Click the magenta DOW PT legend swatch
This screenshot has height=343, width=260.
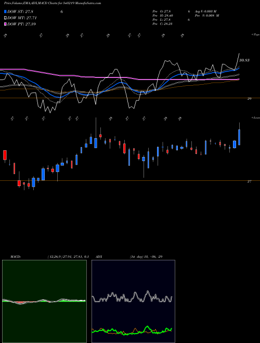point(6,24)
